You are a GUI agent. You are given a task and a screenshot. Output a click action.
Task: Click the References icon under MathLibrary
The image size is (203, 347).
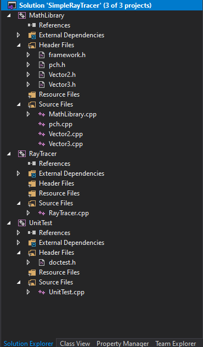pyautogui.click(x=32, y=25)
